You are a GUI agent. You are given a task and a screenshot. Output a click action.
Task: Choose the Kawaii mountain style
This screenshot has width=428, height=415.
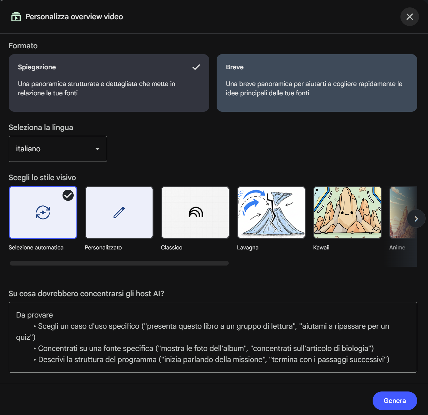347,213
